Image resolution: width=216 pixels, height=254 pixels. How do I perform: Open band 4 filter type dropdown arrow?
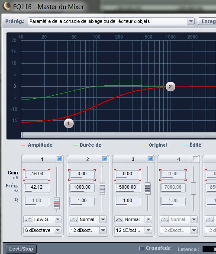point(194,219)
